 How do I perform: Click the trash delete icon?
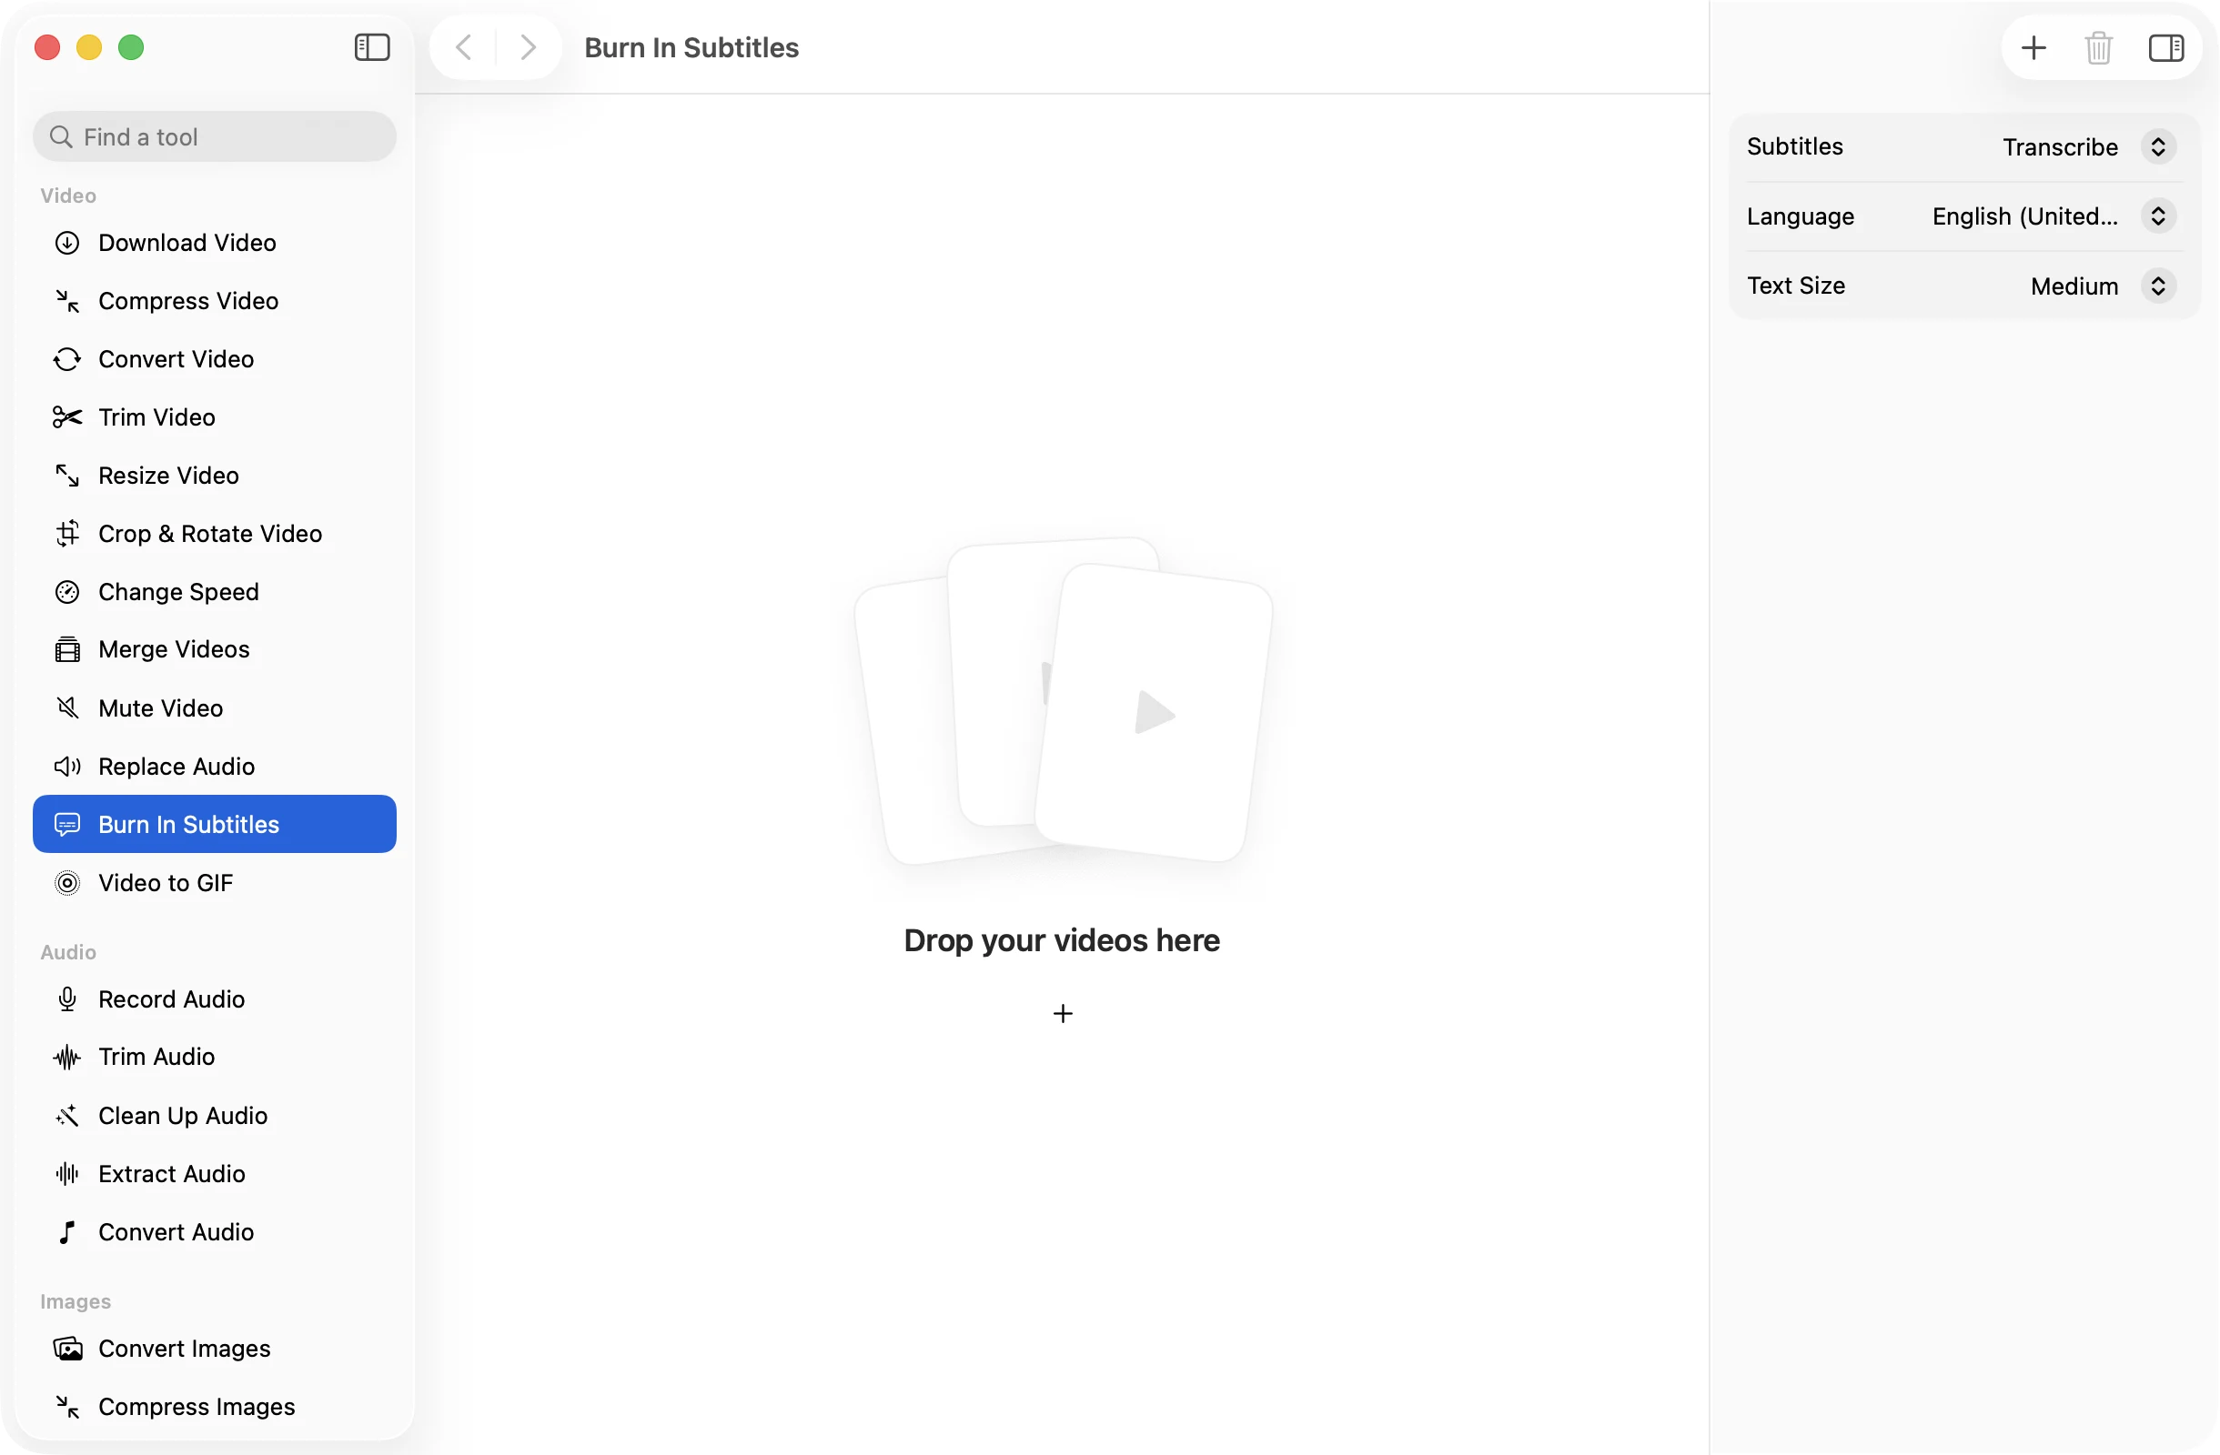[2099, 47]
